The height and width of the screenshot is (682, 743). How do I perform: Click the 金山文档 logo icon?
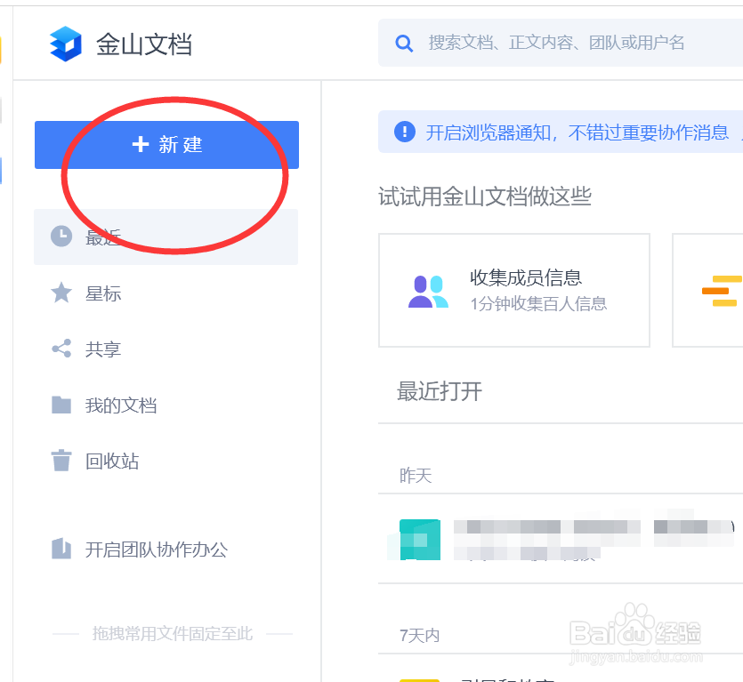(66, 44)
